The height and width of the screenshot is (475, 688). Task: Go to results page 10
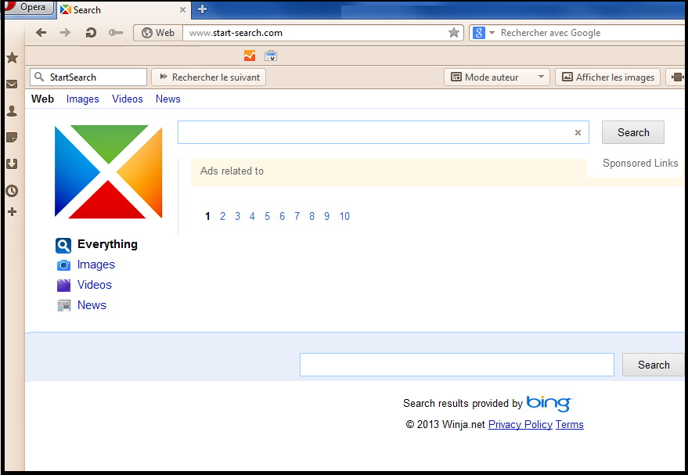click(344, 216)
